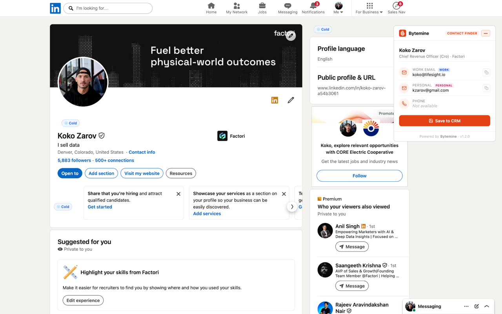Open Rajeev Aravindakshan Nair's profile

[x=362, y=308]
